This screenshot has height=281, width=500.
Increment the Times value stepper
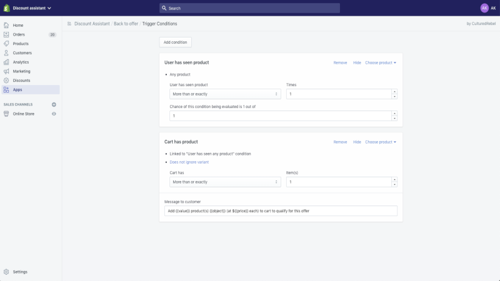394,92
